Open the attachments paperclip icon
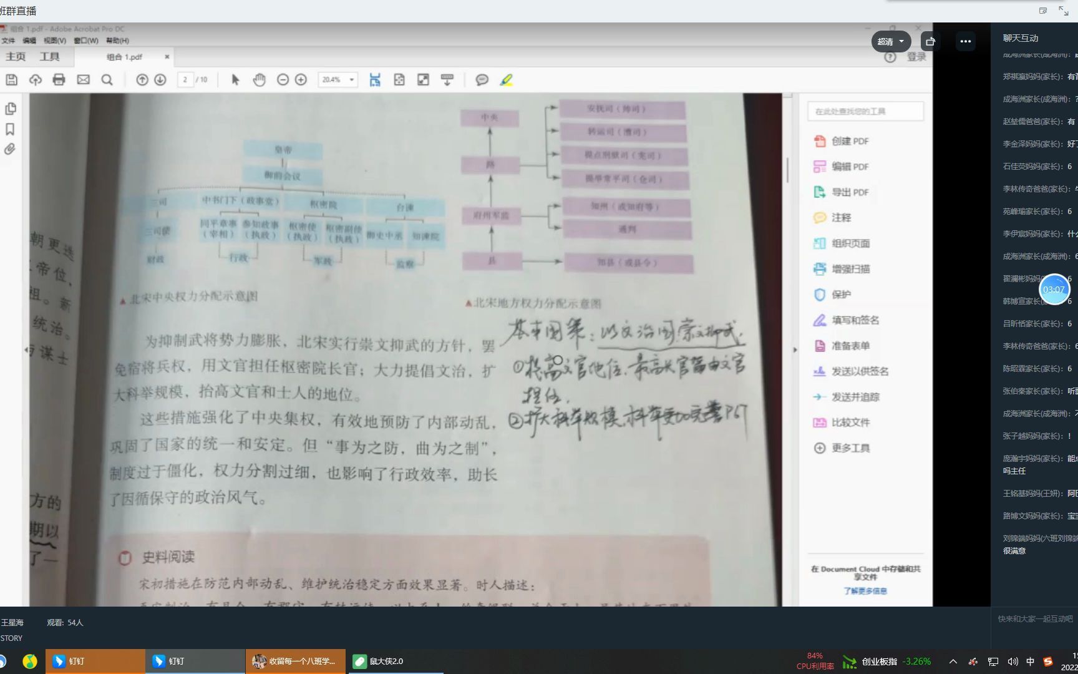The height and width of the screenshot is (674, 1078). point(10,149)
